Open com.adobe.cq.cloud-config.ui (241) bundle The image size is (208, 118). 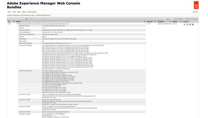click(x=54, y=74)
